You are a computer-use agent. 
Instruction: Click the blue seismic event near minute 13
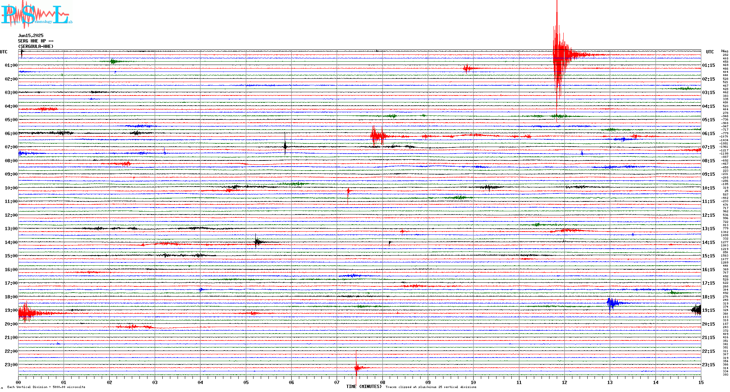[x=612, y=303]
